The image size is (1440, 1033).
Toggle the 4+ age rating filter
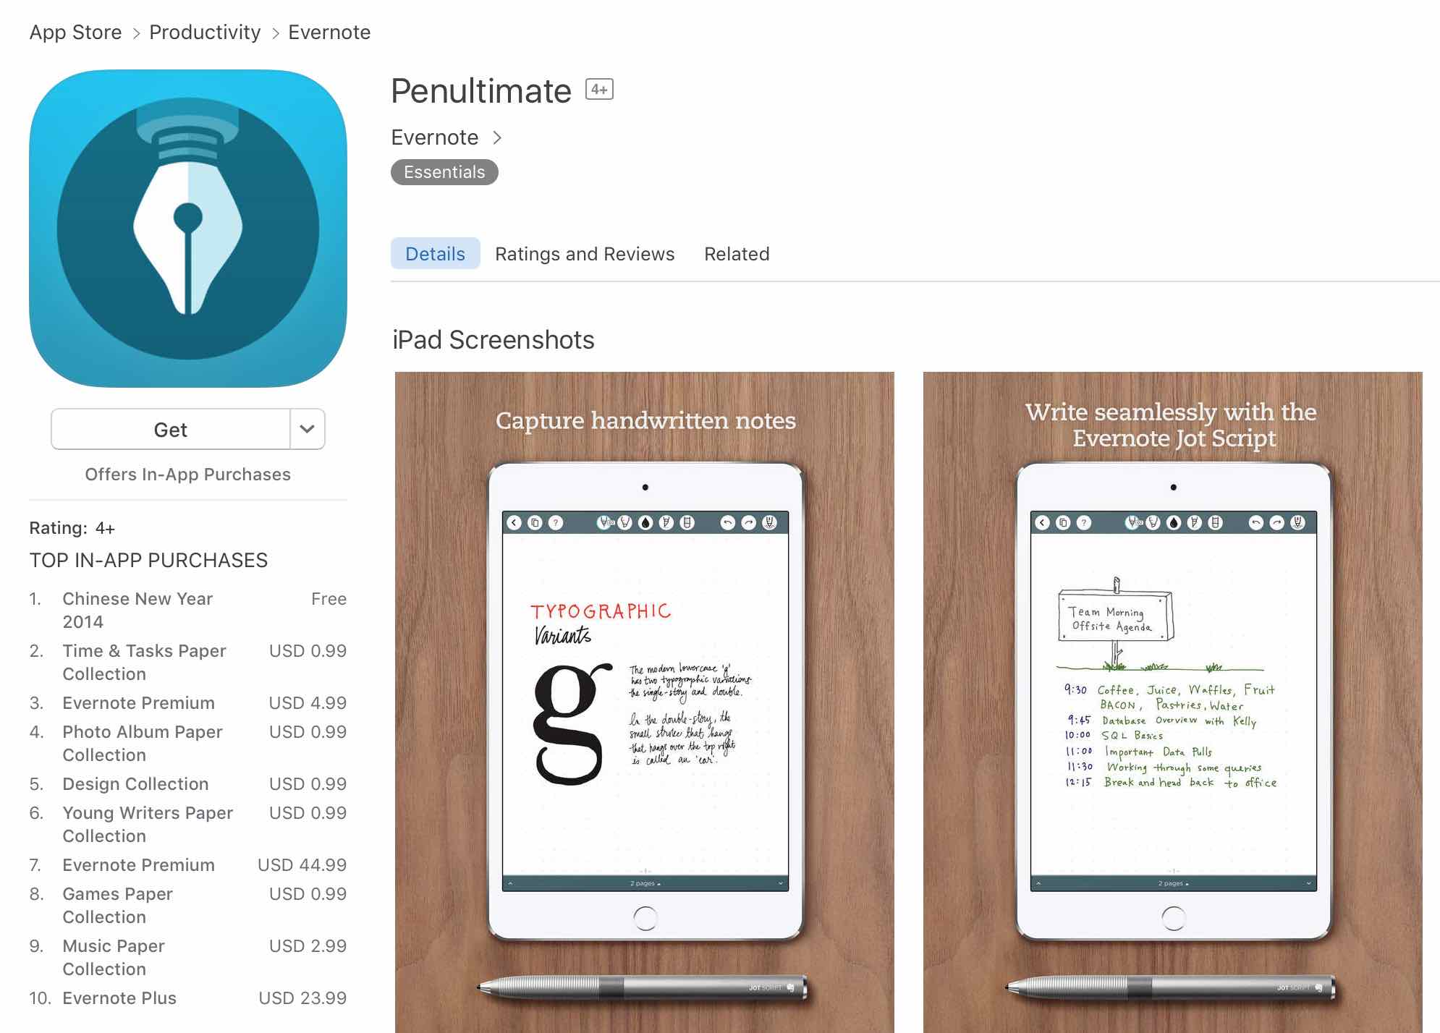click(x=598, y=88)
